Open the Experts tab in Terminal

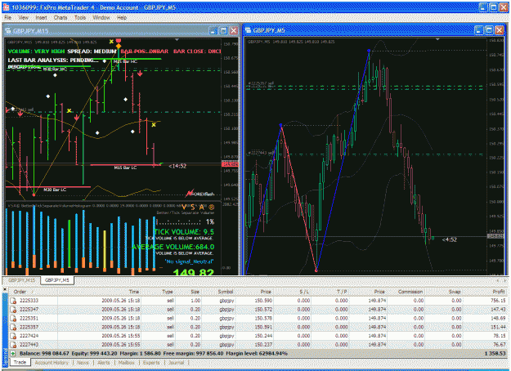pos(151,363)
